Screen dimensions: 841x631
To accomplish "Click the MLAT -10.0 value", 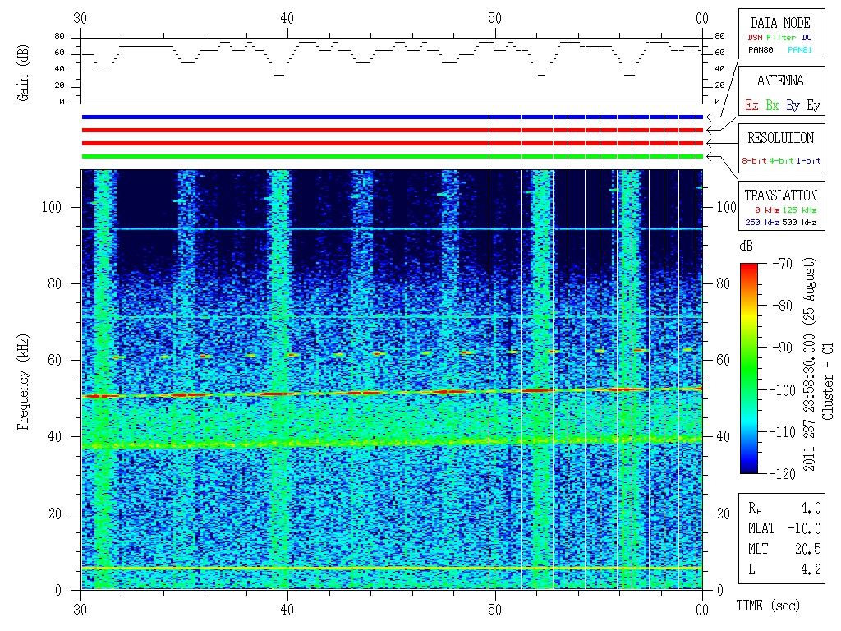I will tap(805, 528).
